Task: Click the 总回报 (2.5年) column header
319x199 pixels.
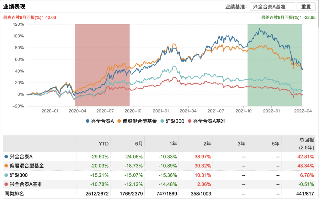Action: (x=306, y=143)
